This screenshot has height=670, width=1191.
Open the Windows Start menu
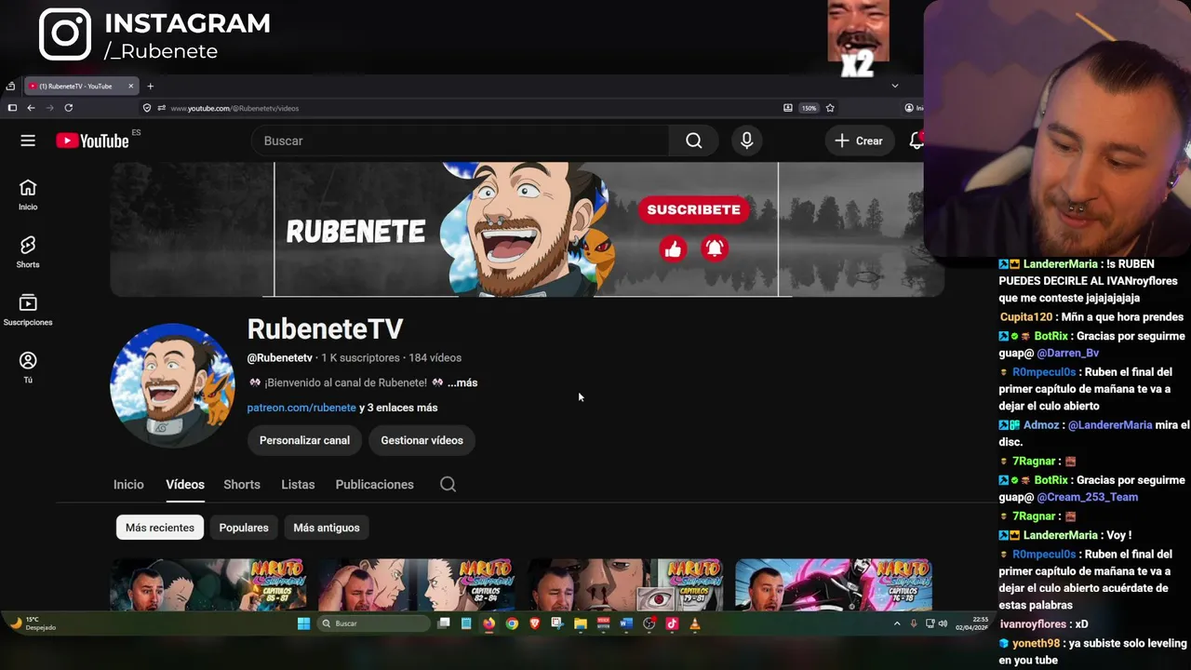point(303,623)
